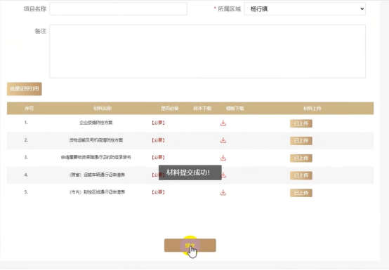The width and height of the screenshot is (389, 270).
Task: Submit the form with 提交 button
Action: click(190, 245)
